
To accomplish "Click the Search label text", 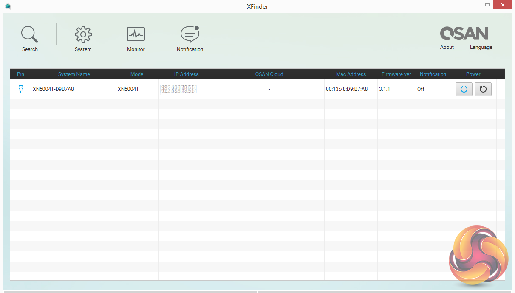I will coord(30,49).
